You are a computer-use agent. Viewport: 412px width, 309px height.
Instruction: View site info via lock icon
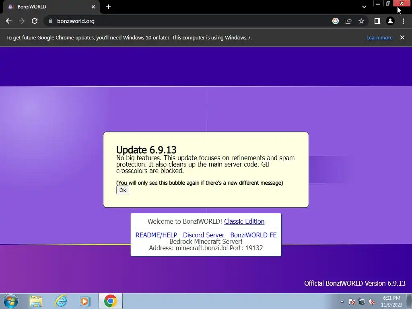[51, 21]
